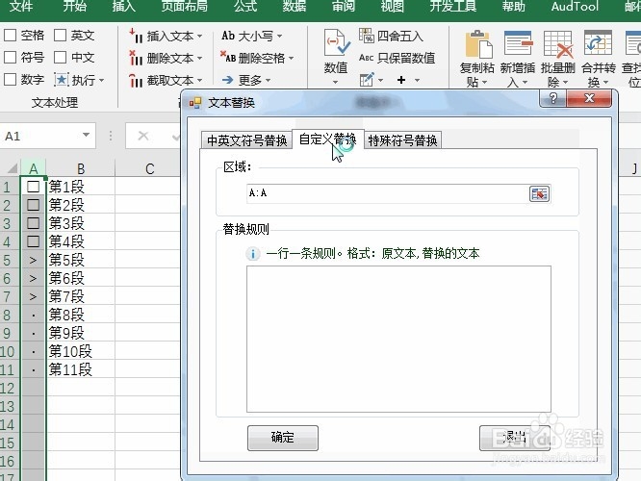Click the range selector icon in 区域 field

[x=539, y=193]
